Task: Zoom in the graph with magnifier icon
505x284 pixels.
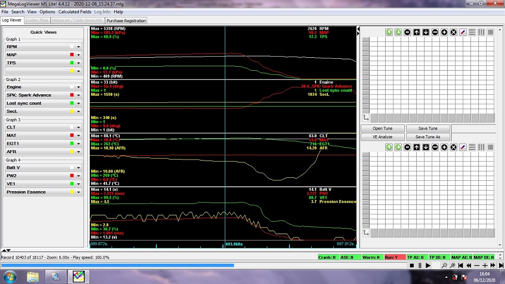Action: point(453,265)
